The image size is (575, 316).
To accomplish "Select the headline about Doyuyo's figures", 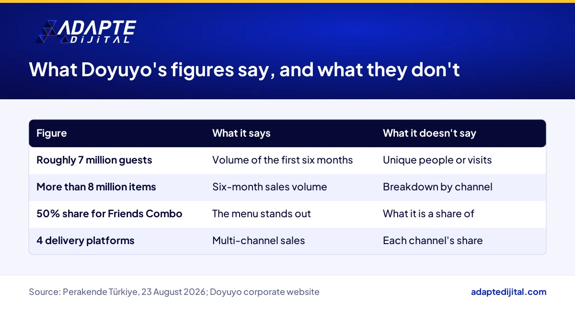I will [244, 70].
